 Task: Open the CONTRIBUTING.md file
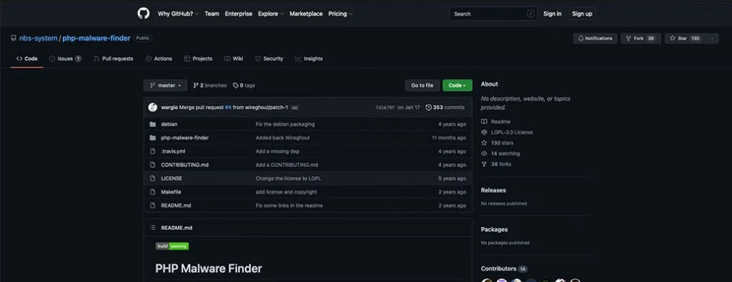click(x=184, y=165)
